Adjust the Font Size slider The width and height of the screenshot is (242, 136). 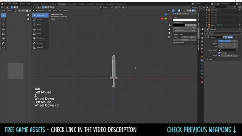pyautogui.click(x=185, y=28)
